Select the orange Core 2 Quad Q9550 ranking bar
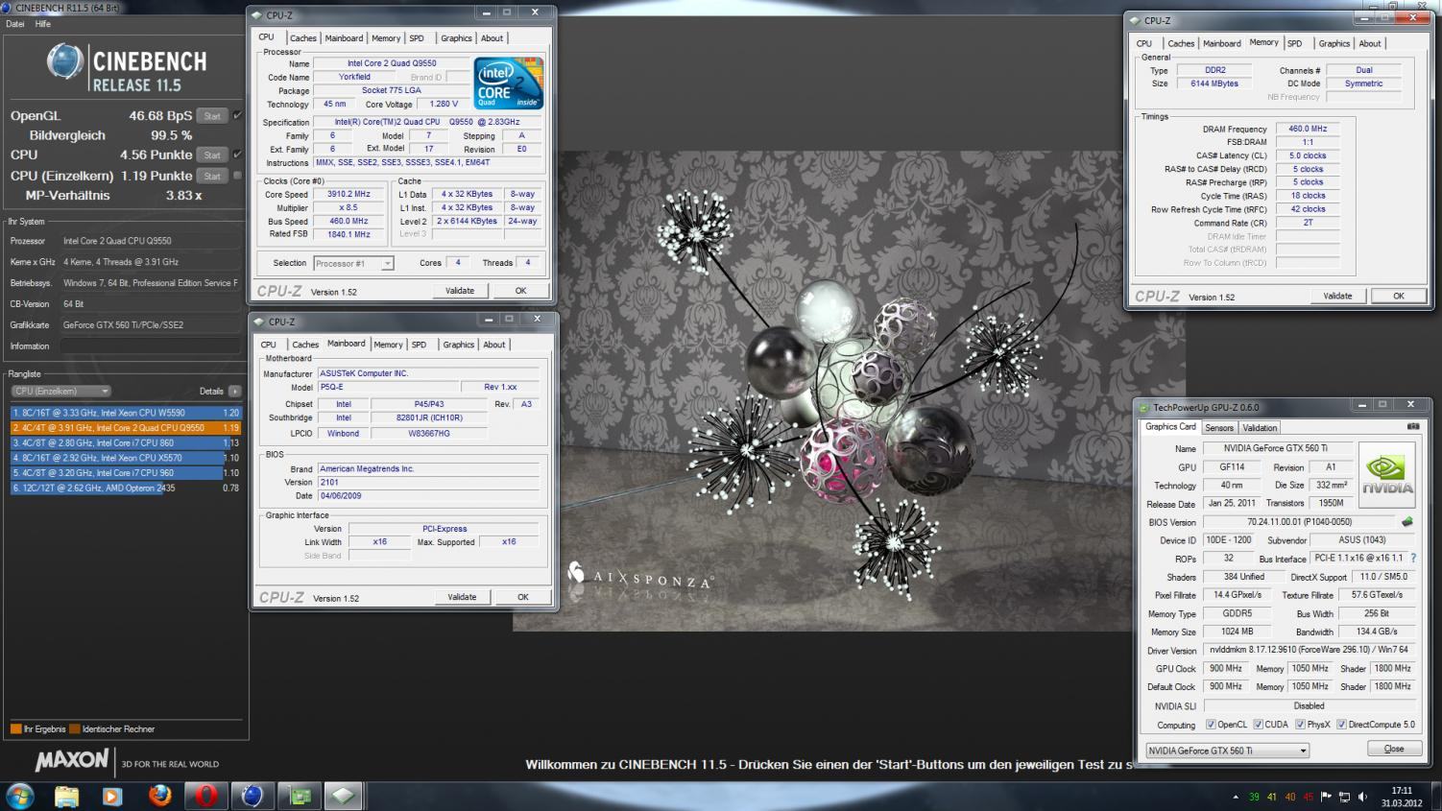 click(126, 428)
